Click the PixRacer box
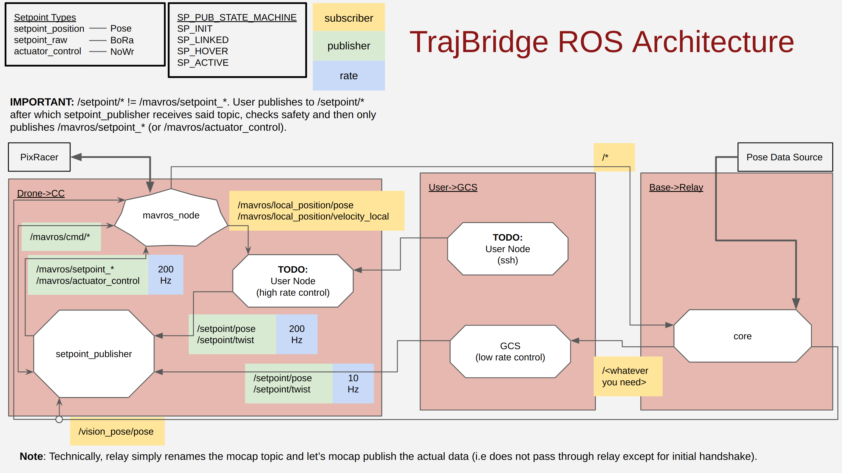The width and height of the screenshot is (842, 473). [39, 157]
